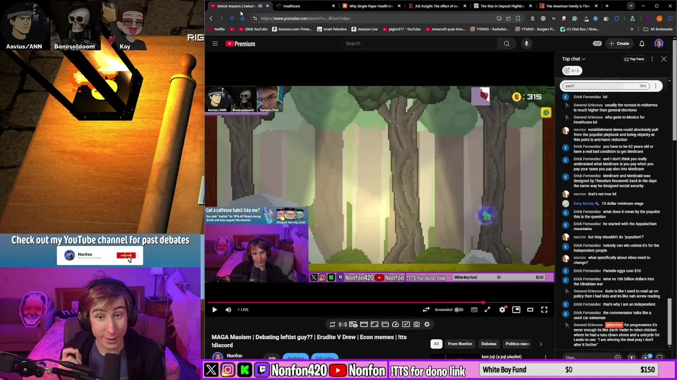Click the repeat icon in the enhancer toolbar
Image resolution: width=677 pixels, height=380 pixels.
click(332, 325)
